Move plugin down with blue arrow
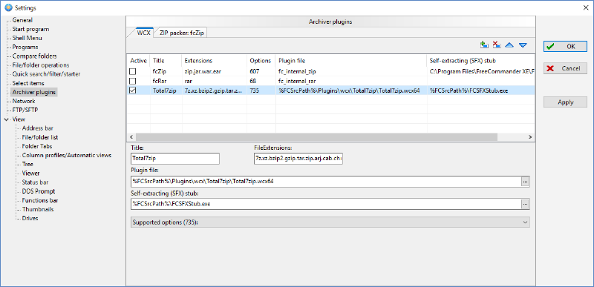This screenshot has height=287, width=594. (x=523, y=45)
